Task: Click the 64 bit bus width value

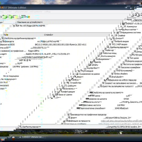Action: point(126,99)
